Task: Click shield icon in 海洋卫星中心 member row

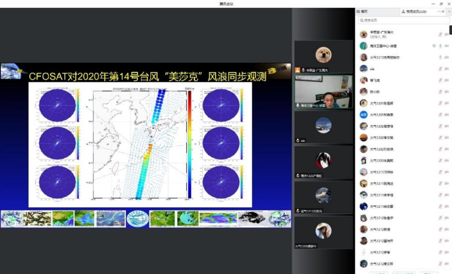Action: click(x=434, y=46)
